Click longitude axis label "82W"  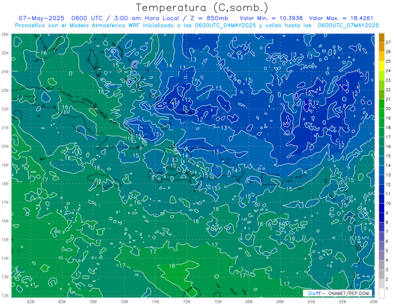[x=31, y=301]
